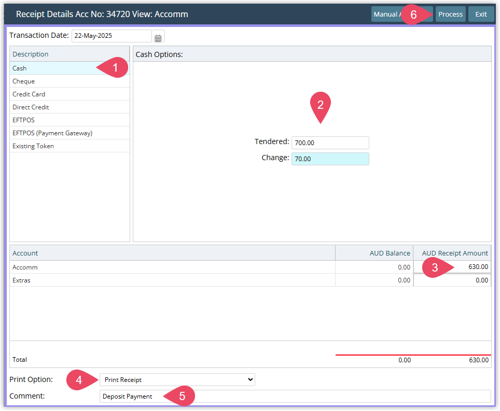Select EFTPOS (Payment Gateway) payment type

point(70,133)
